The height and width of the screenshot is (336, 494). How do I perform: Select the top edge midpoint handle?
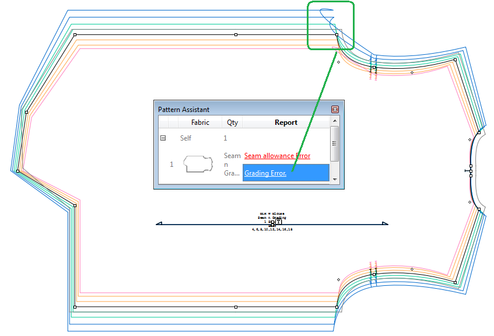236,35
